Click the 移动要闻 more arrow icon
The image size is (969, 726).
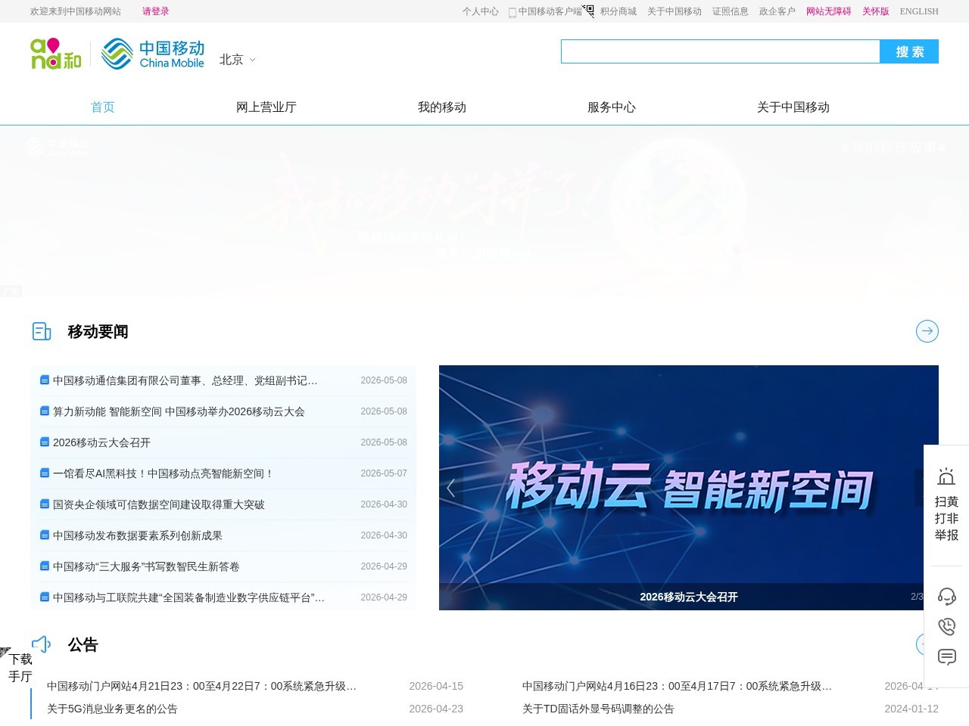(x=927, y=331)
